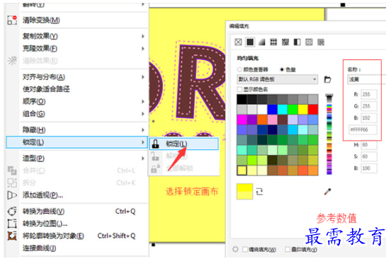This screenshot has width=391, height=259.
Task: Pick the pure blue palette swatch
Action: point(272,110)
